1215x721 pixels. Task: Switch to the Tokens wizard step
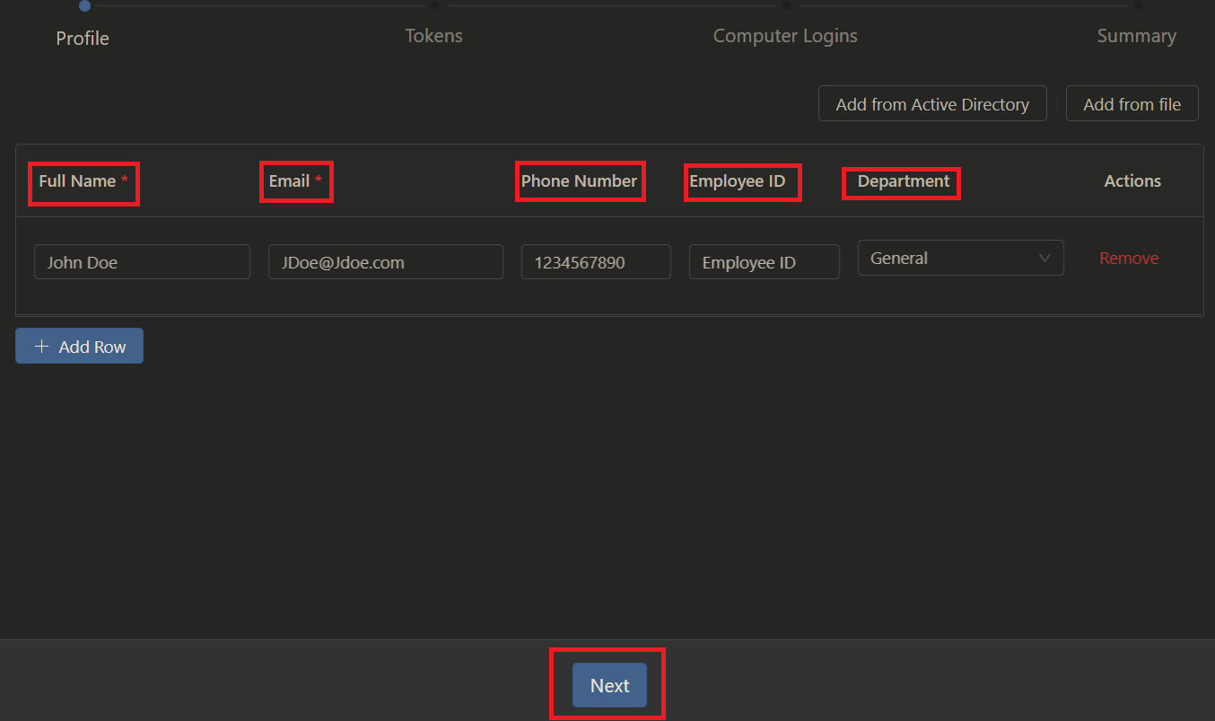pyautogui.click(x=434, y=36)
